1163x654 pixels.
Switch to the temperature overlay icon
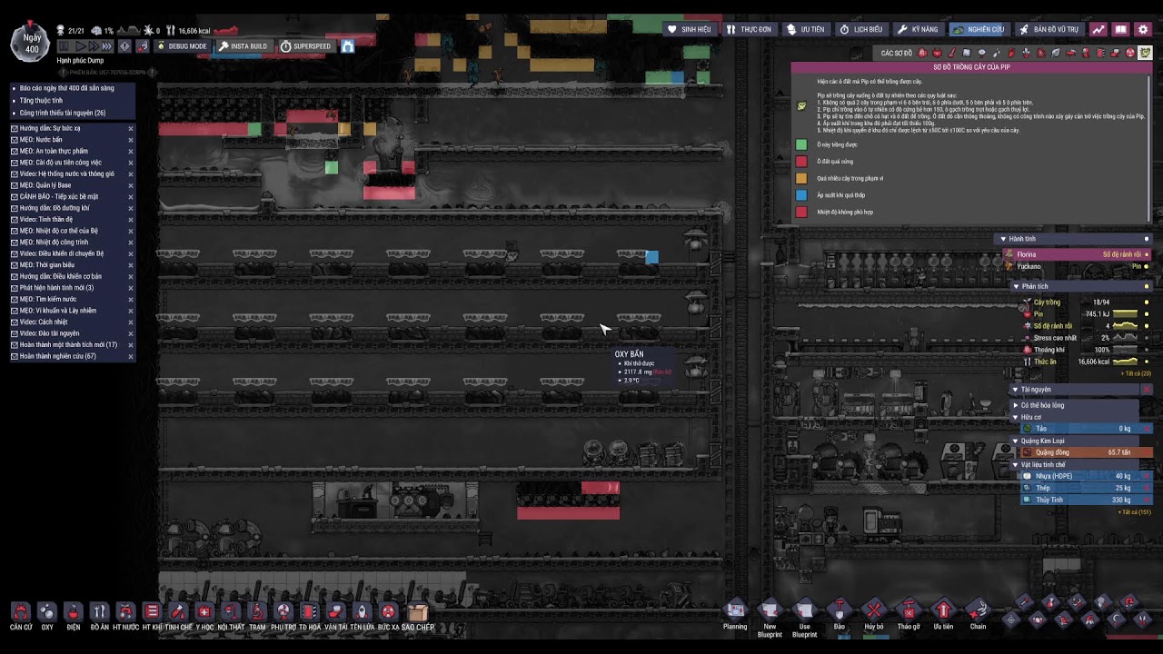(x=952, y=54)
